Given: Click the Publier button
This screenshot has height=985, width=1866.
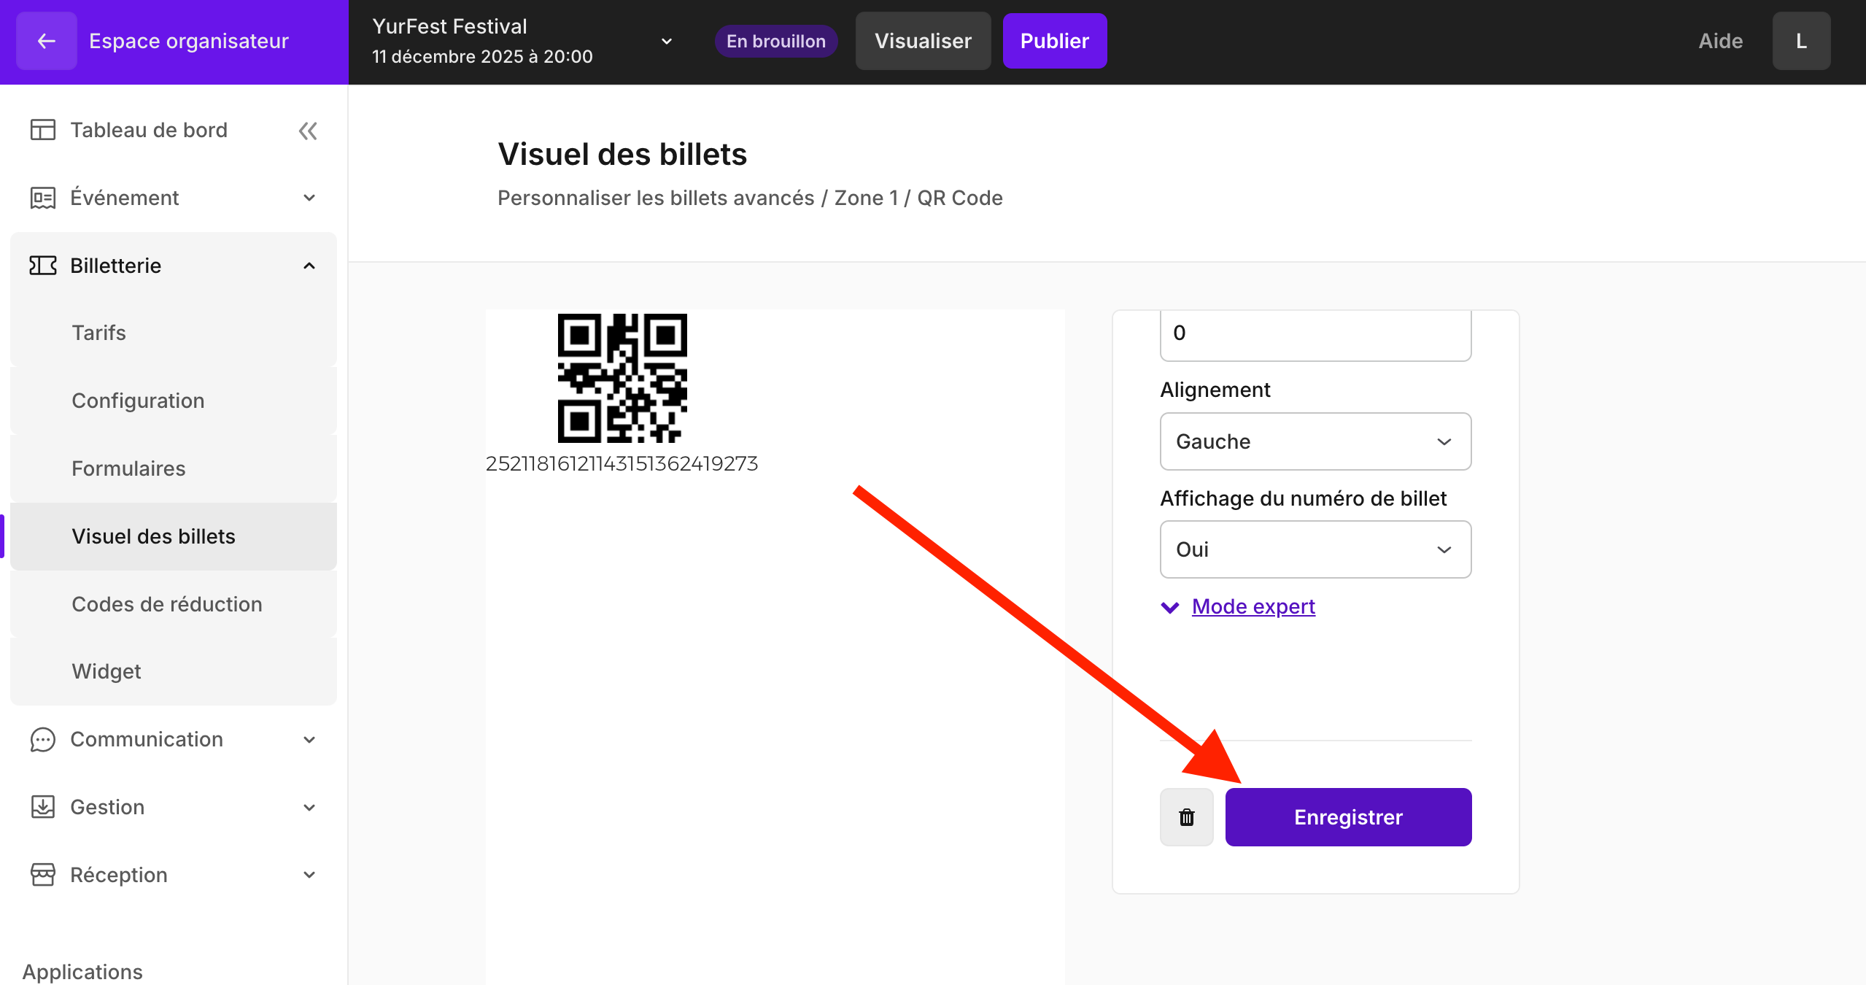Looking at the screenshot, I should coord(1054,41).
